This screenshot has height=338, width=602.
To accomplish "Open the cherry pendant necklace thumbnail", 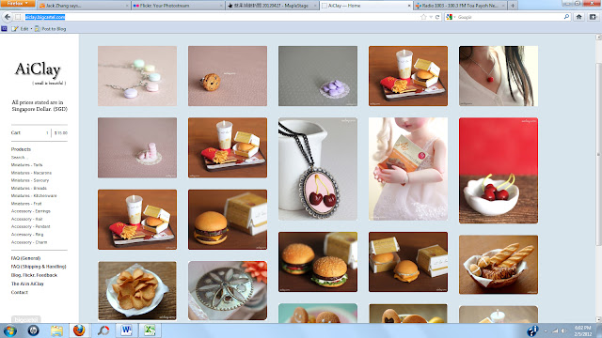I will [x=318, y=169].
